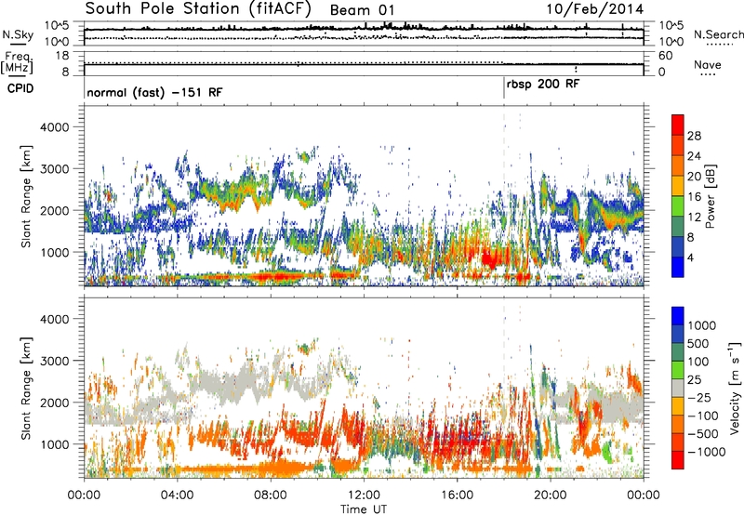This screenshot has width=744, height=515.
Task: Click the '1000' tick on the Velocity scale
Action: coord(702,325)
